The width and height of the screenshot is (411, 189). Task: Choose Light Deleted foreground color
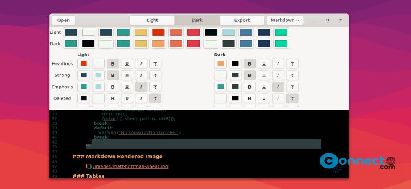(83, 98)
